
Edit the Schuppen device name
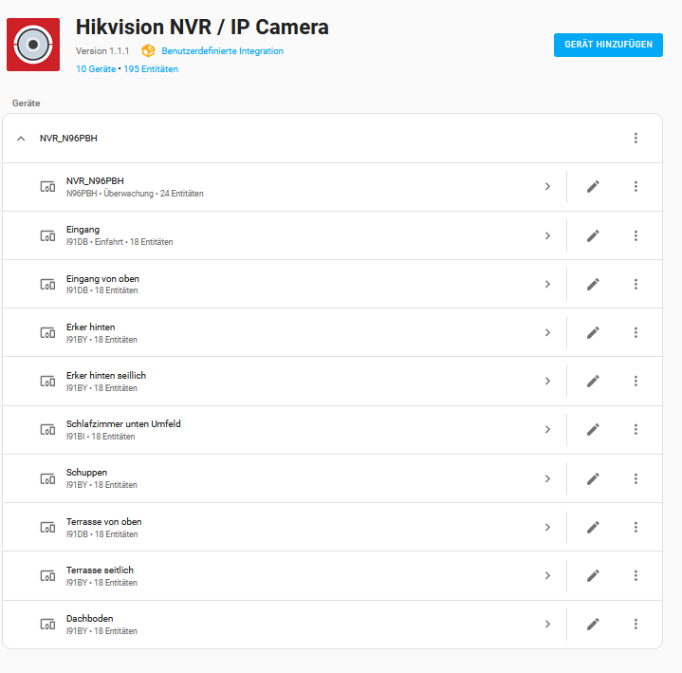593,478
